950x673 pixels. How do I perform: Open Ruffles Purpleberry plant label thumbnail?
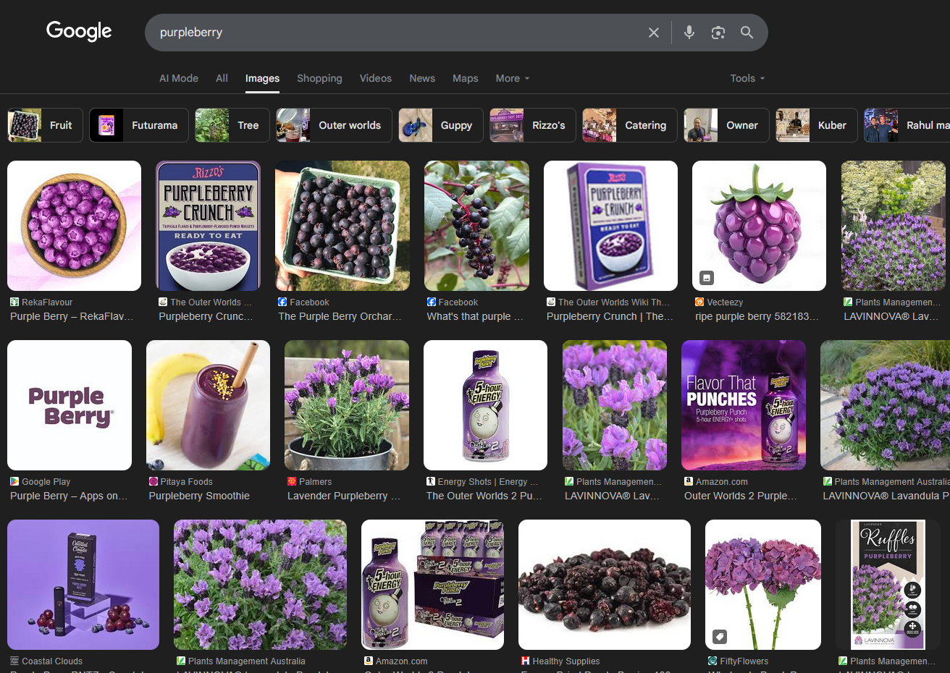click(888, 585)
